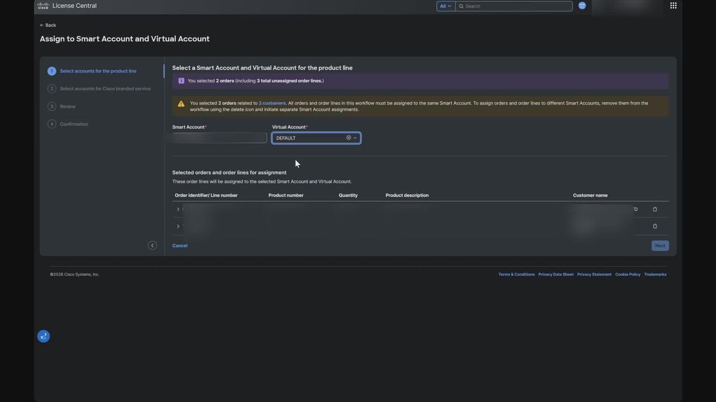Expand the first order row
This screenshot has height=402, width=716.
click(x=178, y=209)
